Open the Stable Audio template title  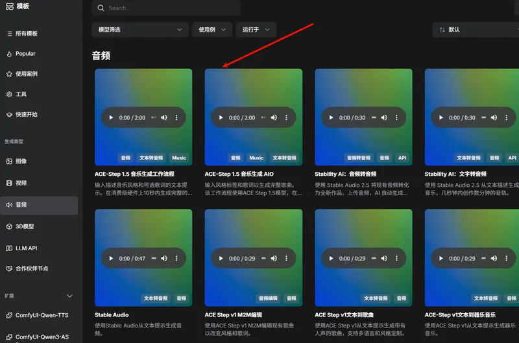click(x=112, y=315)
